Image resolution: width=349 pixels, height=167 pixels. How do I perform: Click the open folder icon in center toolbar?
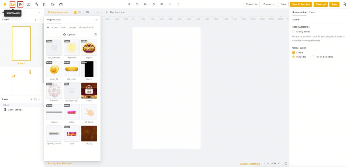tap(145, 4)
